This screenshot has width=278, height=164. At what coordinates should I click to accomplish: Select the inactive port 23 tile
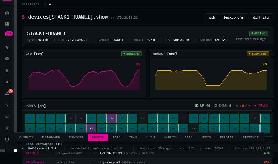(x=255, y=118)
